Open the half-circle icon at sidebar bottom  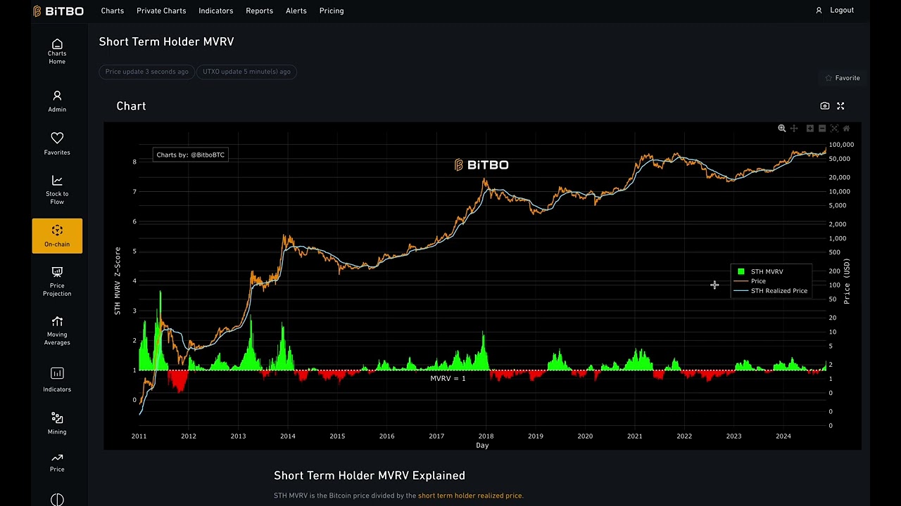pos(57,500)
